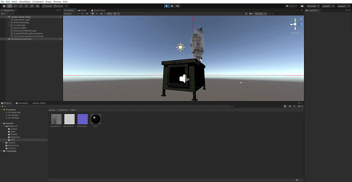Expand LocalAvatar in Hierarchy
Screen dimensions: 352x182
point(9,25)
